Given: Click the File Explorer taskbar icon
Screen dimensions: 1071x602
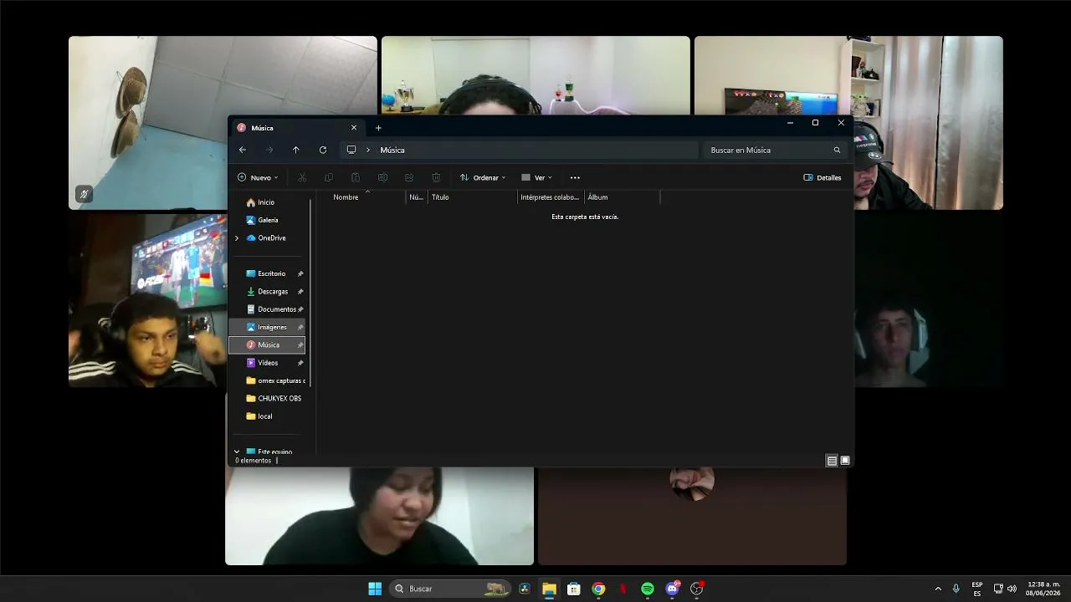Looking at the screenshot, I should tap(549, 589).
